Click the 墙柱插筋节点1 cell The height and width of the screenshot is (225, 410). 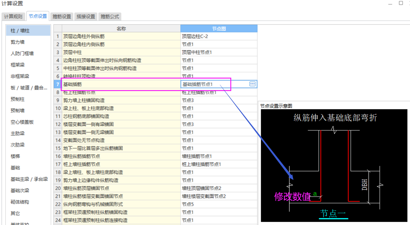tap(219, 156)
